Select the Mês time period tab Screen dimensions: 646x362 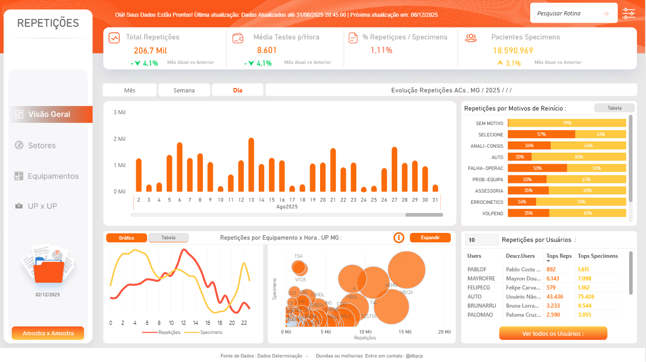click(x=129, y=90)
